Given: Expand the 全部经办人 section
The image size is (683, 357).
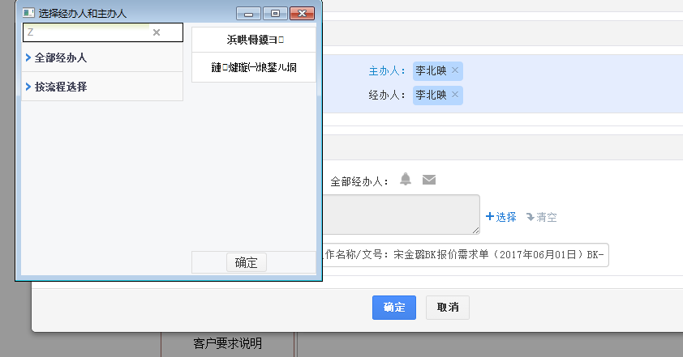Looking at the screenshot, I should (x=61, y=57).
